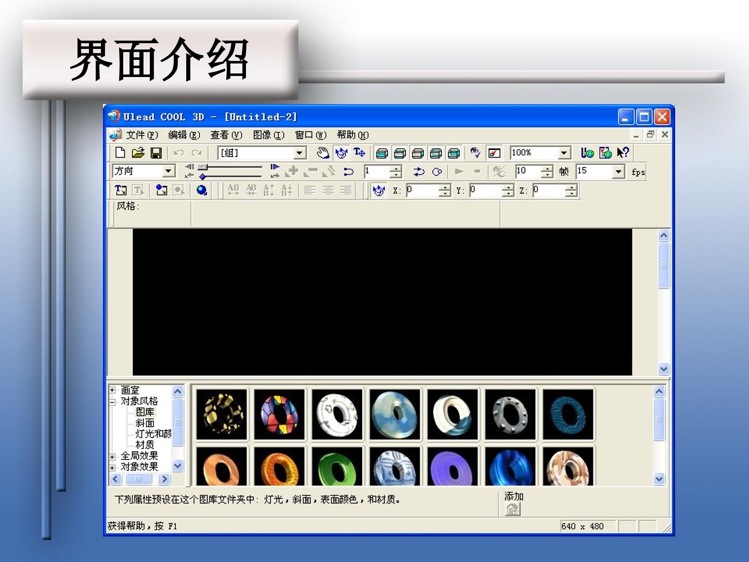Viewport: 749px width, 562px height.
Task: Click the insert graphic icon in the third toolbar
Action: (x=161, y=190)
